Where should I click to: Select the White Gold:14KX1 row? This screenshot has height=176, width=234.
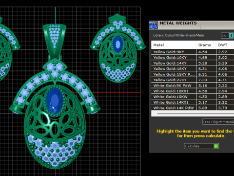(193, 102)
